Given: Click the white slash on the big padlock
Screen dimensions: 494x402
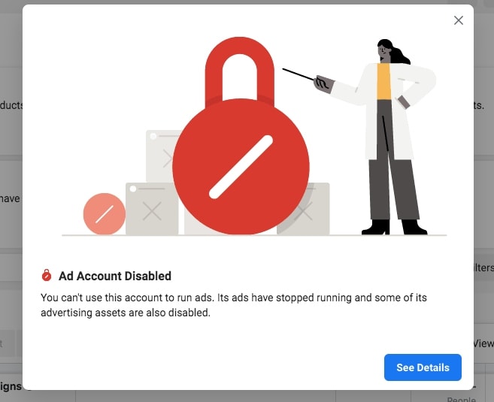Looking at the screenshot, I should (x=241, y=167).
